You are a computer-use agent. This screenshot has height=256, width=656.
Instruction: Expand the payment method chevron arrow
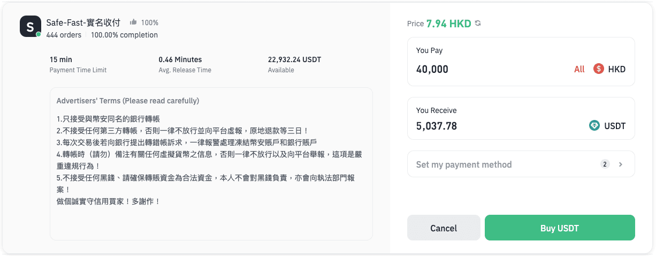(621, 164)
